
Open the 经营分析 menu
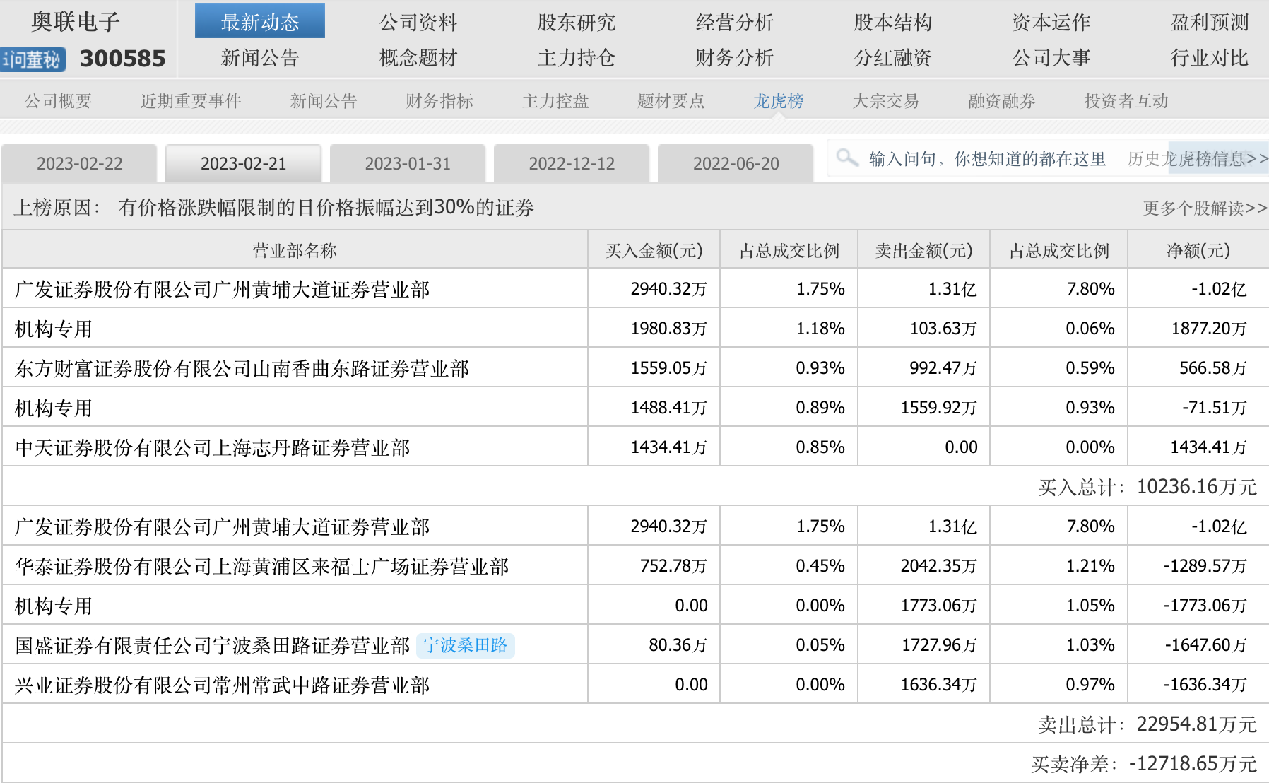(735, 23)
